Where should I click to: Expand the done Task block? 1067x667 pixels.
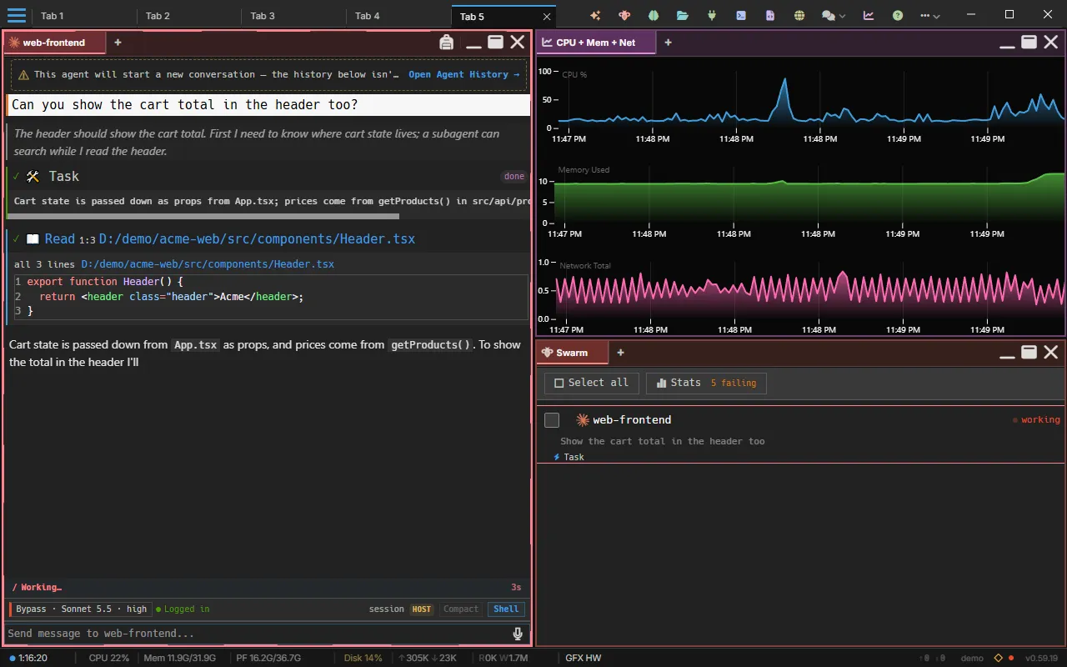(x=267, y=176)
